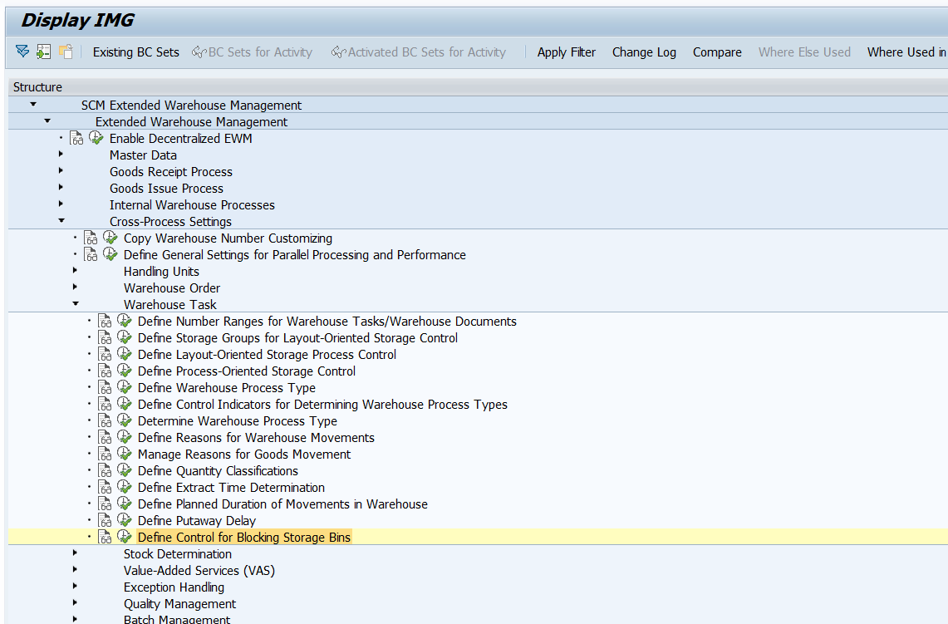The width and height of the screenshot is (948, 624).
Task: Execute Define Process-Oriented Storage Control icon
Action: pyautogui.click(x=124, y=371)
